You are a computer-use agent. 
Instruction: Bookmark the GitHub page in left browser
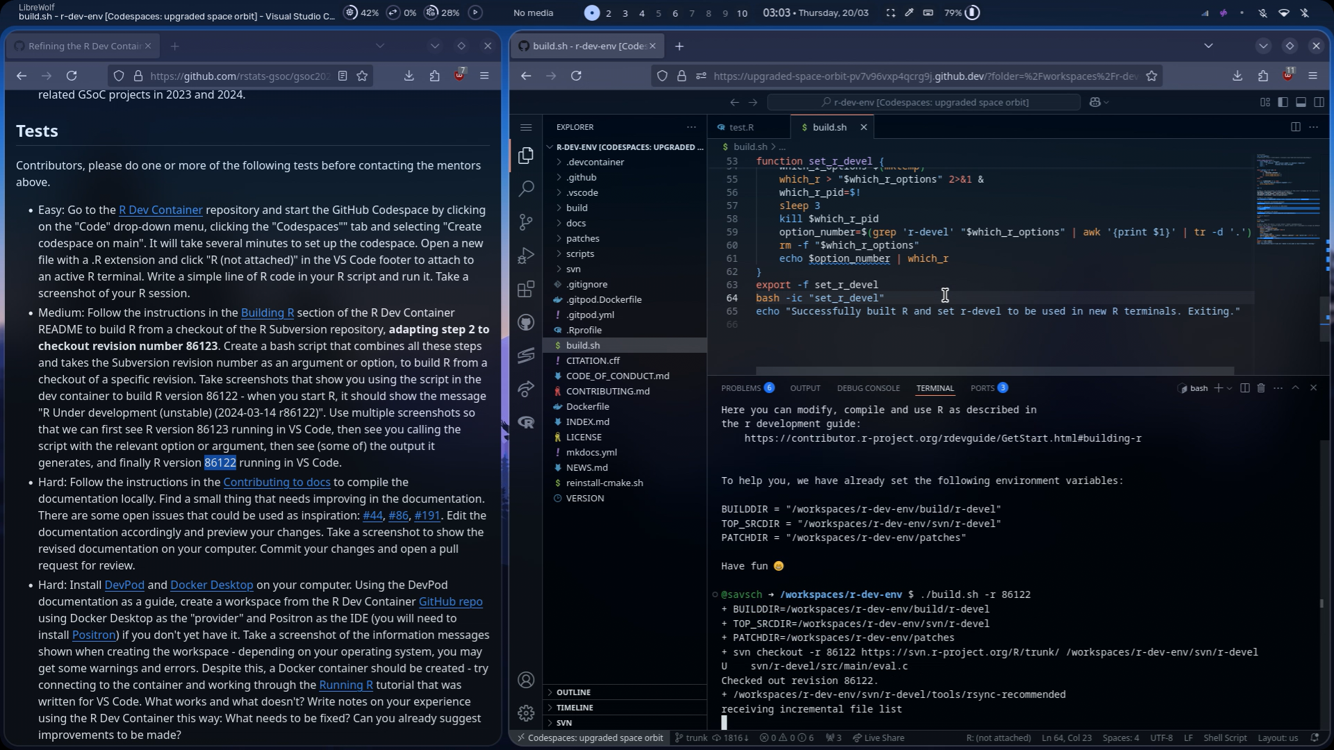coord(362,76)
